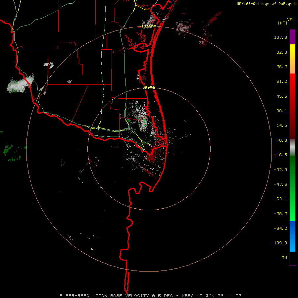Screen dimensions: 298x298
Task: Click the gray velocity echo cluster left of the 100 NMI ring
Action: coord(21,84)
